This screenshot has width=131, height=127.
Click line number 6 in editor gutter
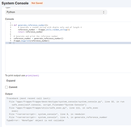10,34
